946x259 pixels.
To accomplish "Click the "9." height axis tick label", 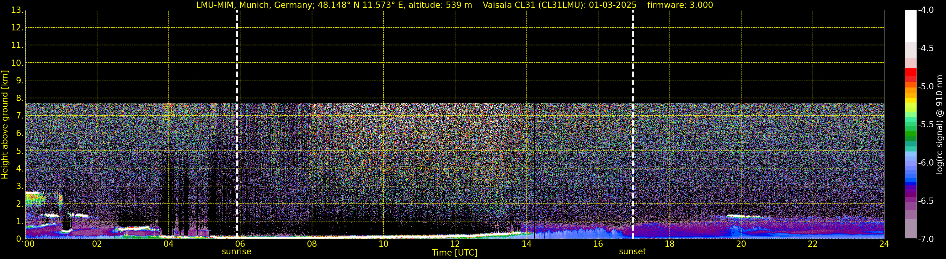I will coord(19,81).
